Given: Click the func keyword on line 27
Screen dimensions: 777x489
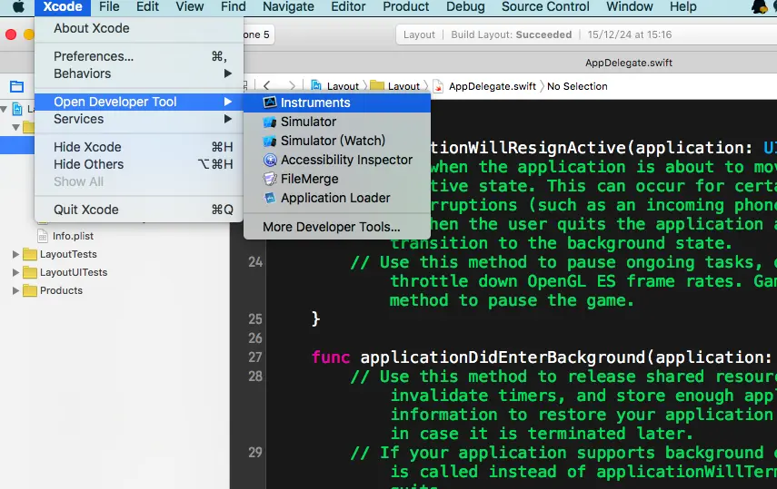Looking at the screenshot, I should point(331,357).
